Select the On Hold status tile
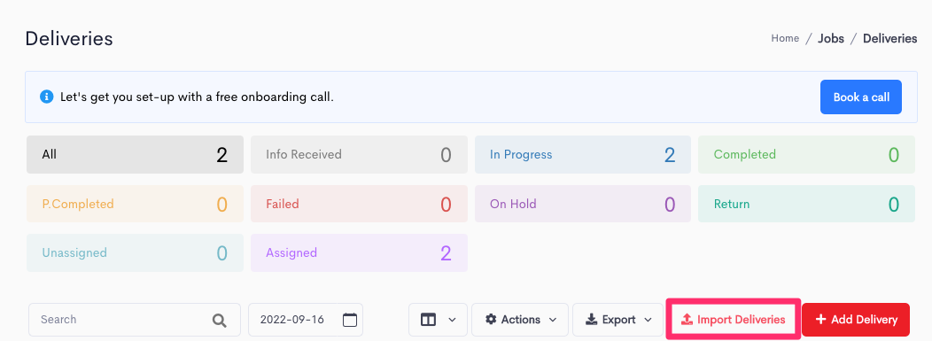932x341 pixels. coord(583,204)
